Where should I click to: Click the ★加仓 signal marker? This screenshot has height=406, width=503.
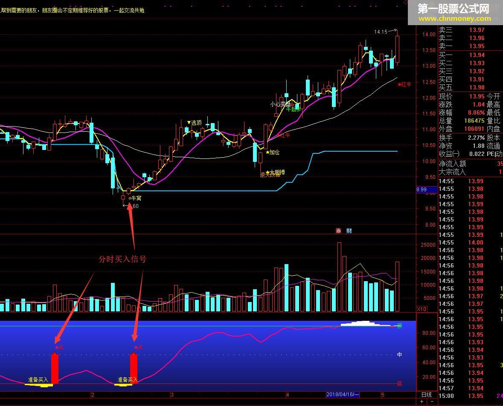pyautogui.click(x=272, y=152)
